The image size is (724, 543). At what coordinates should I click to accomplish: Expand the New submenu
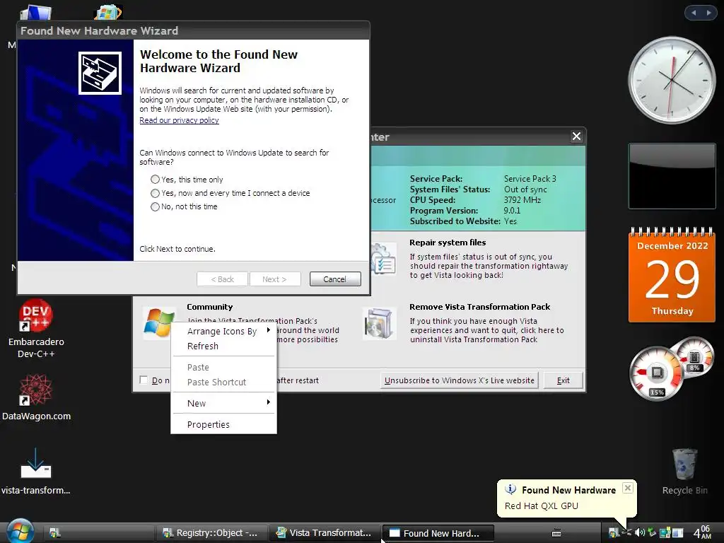tap(224, 403)
